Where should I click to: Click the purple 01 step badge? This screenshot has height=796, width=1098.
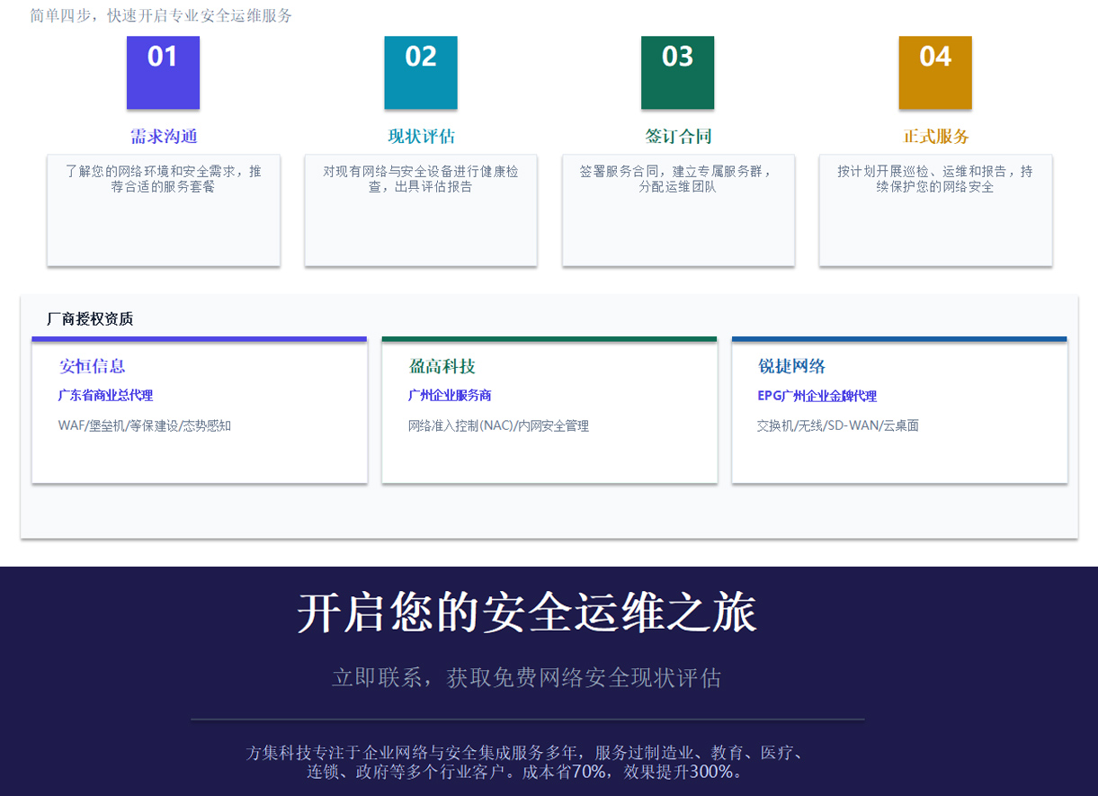tap(163, 73)
